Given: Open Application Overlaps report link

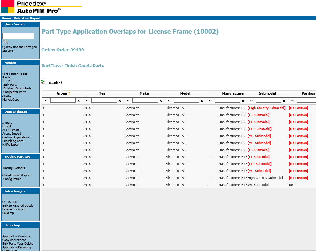Looking at the screenshot, I should (x=16, y=236).
